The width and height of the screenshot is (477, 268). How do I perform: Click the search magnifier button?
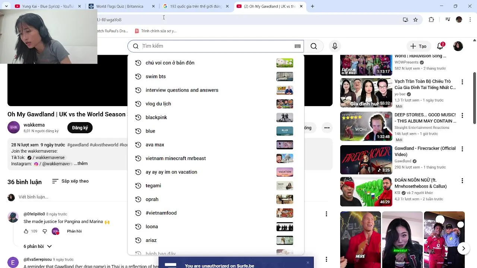tap(314, 46)
